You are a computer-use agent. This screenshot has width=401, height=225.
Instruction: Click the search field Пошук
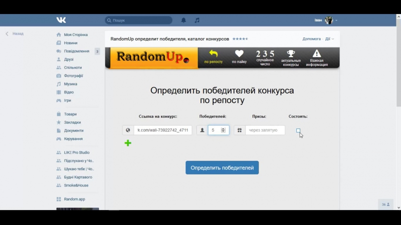point(139,20)
